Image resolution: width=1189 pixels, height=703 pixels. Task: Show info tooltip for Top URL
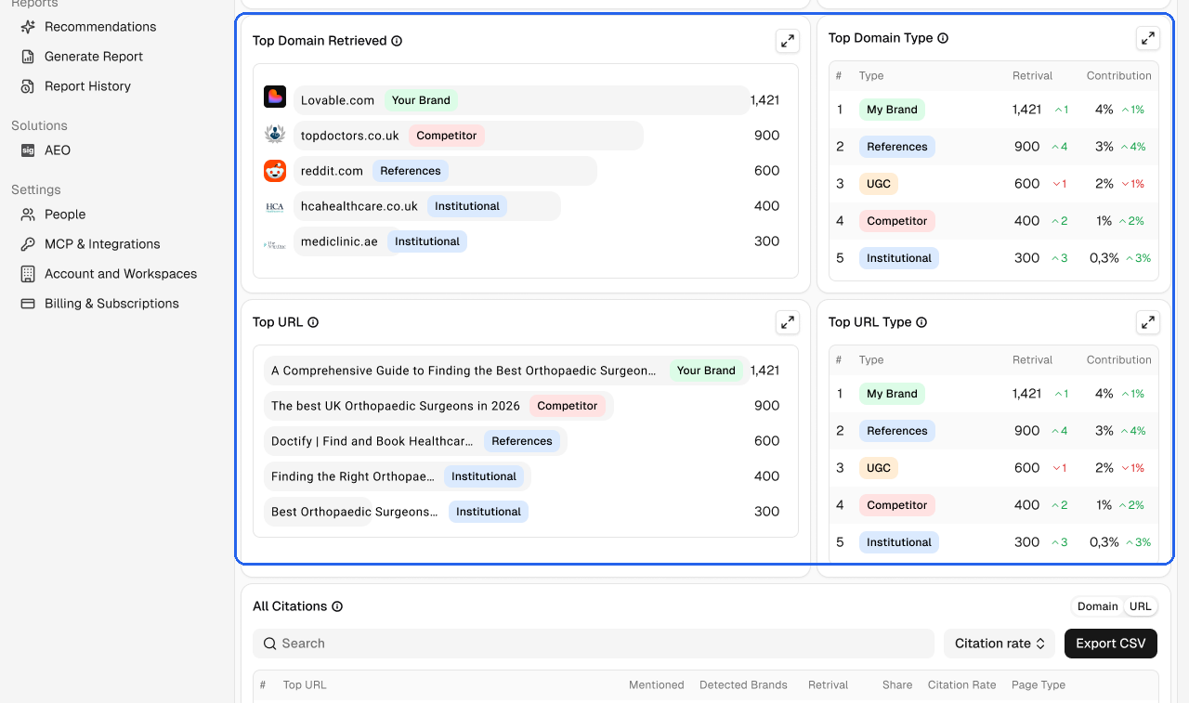pyautogui.click(x=313, y=322)
